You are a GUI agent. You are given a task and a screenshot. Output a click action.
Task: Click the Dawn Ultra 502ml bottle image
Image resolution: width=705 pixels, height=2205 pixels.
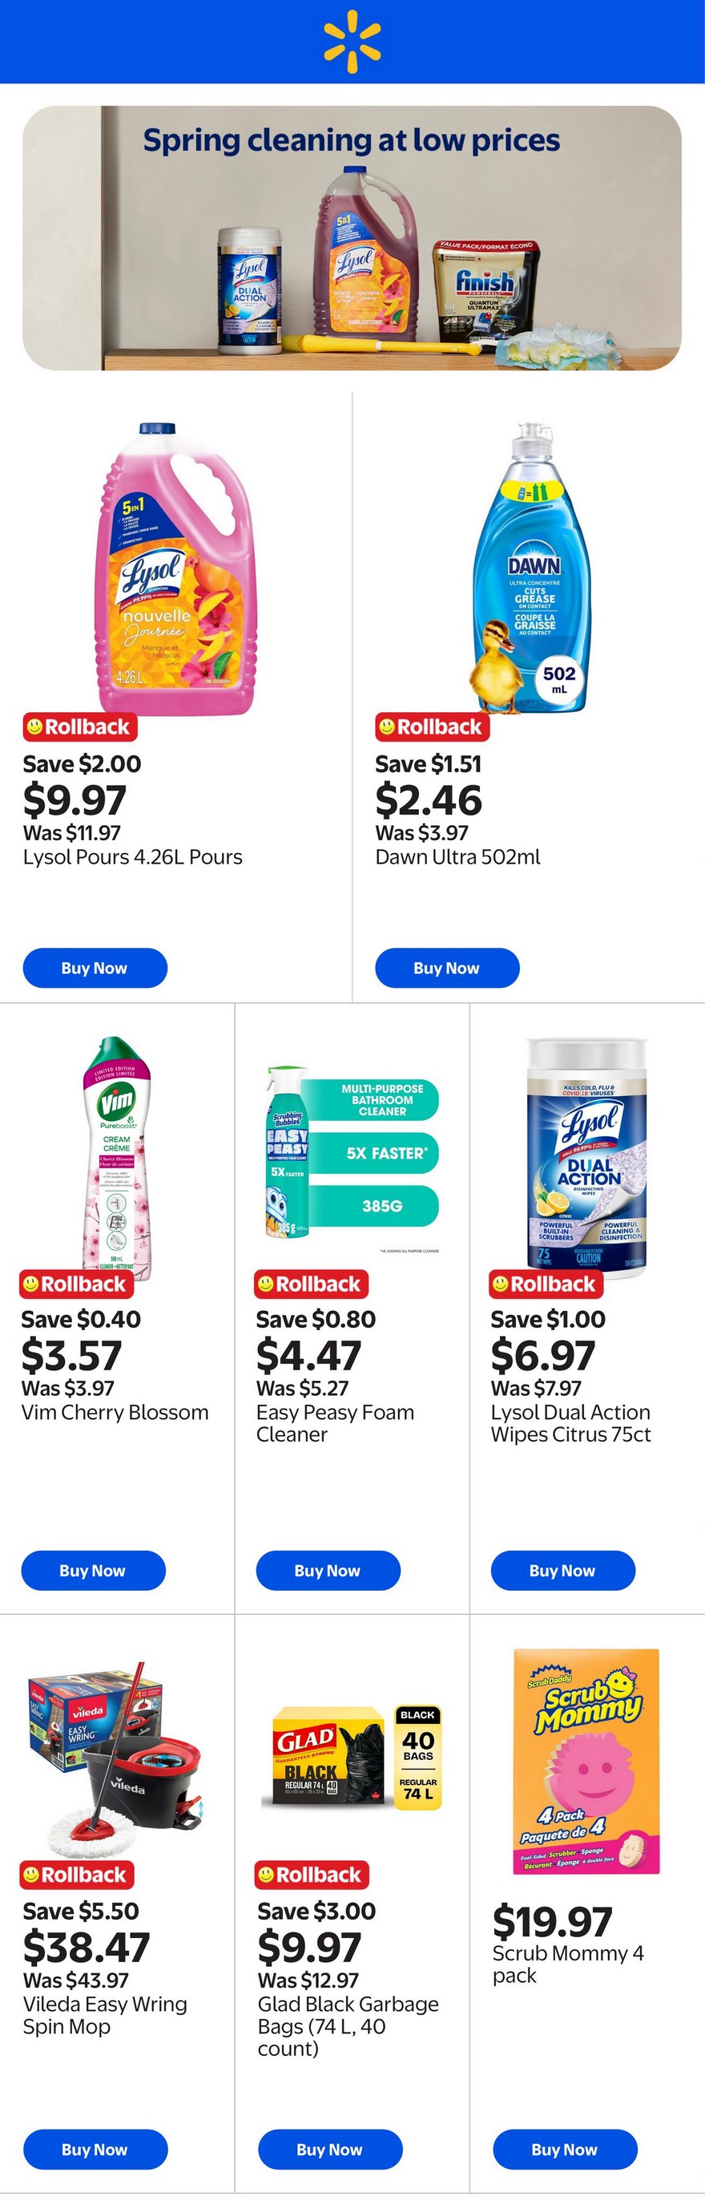point(531,568)
